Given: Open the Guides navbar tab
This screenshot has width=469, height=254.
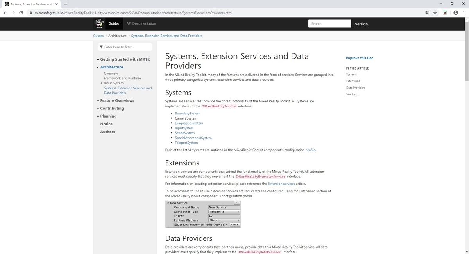Looking at the screenshot, I should point(114,23).
